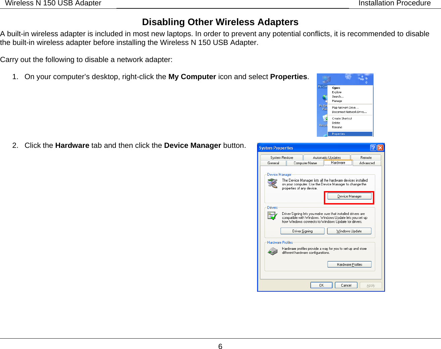This screenshot has width=441, height=349.
Task: Click the globe desktop icon below My Computer
Action: pyautogui.click(x=324, y=98)
